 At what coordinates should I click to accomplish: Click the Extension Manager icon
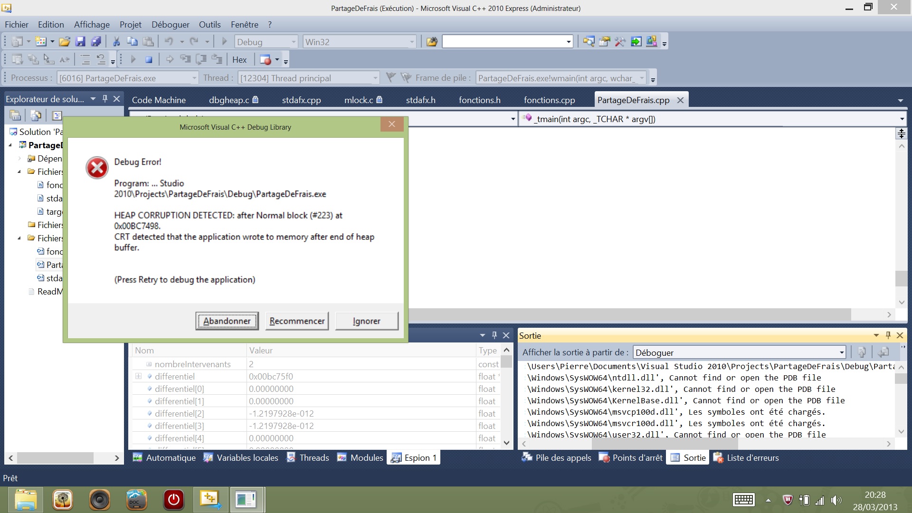[652, 42]
